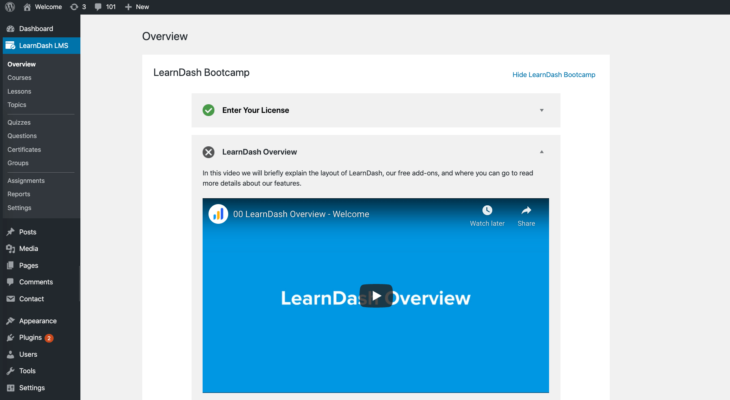Click the Pages icon
This screenshot has height=400, width=730.
click(x=11, y=265)
